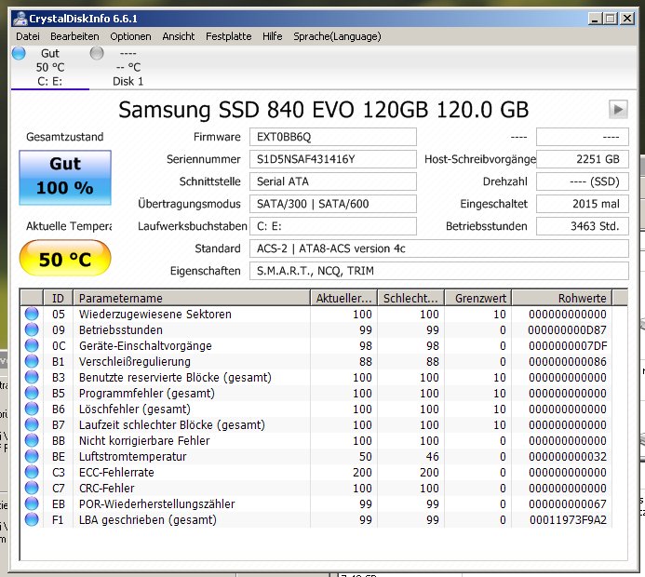This screenshot has width=645, height=577.
Task: Click the grey Disk 1 status circle
Action: (97, 53)
